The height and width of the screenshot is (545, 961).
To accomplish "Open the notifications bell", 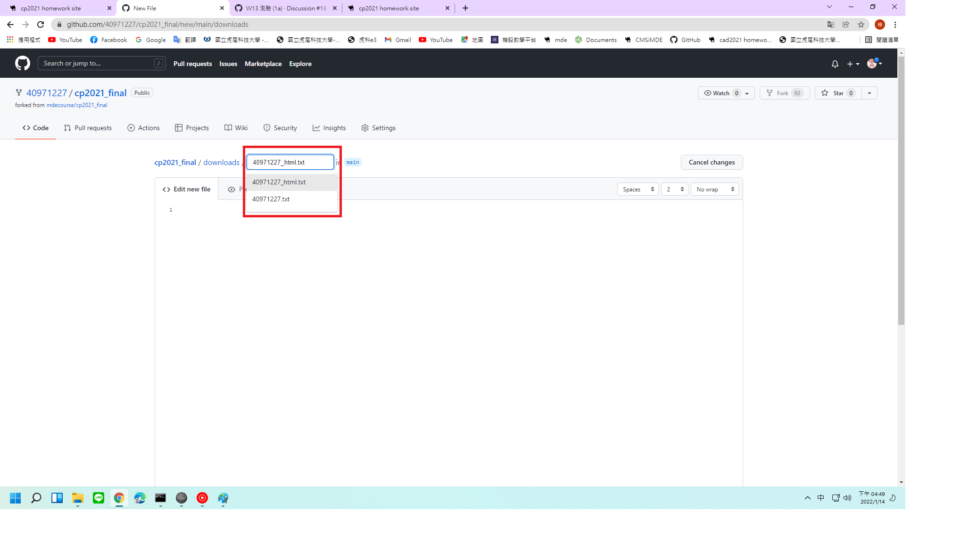I will [x=835, y=64].
